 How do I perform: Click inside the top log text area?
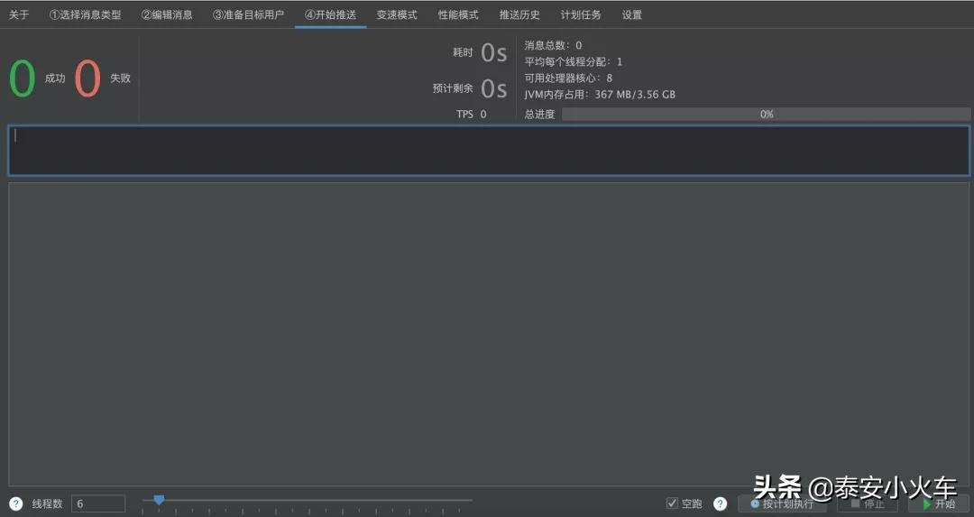point(489,151)
